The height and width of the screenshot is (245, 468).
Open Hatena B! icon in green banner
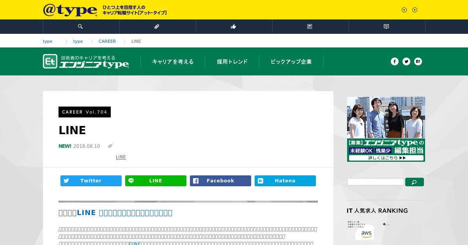[x=418, y=61]
